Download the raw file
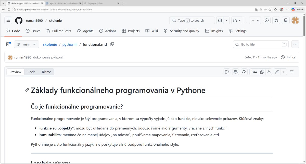The image size is (306, 164). click(269, 72)
